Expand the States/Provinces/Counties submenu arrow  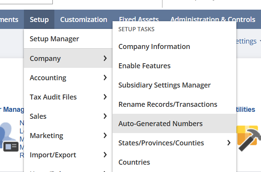(229, 143)
